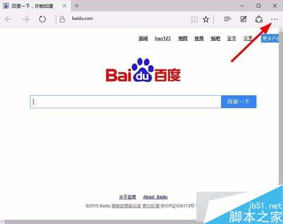The image size is (283, 224).
Task: Maximize the browser window
Action: pos(259,6)
